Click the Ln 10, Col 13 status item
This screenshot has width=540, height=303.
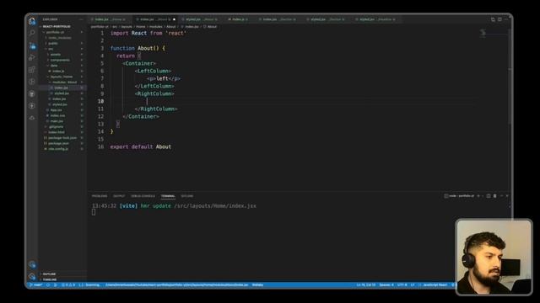(366, 284)
